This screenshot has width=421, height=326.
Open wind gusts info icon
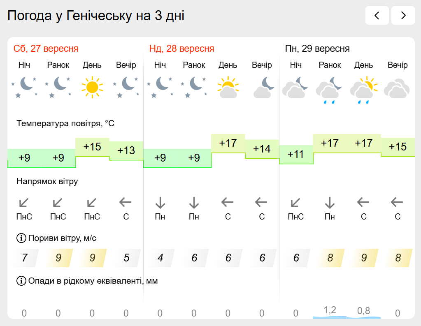coord(21,238)
